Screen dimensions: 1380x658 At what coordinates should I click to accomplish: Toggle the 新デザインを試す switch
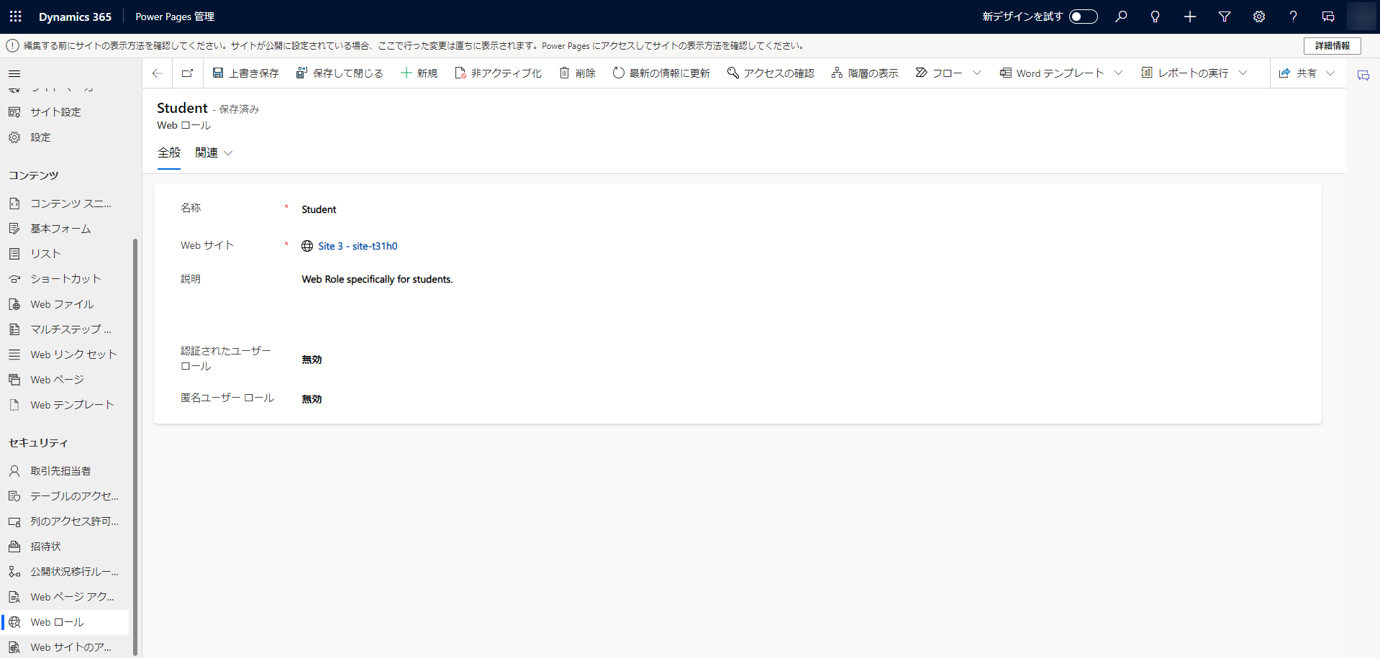pos(1083,16)
